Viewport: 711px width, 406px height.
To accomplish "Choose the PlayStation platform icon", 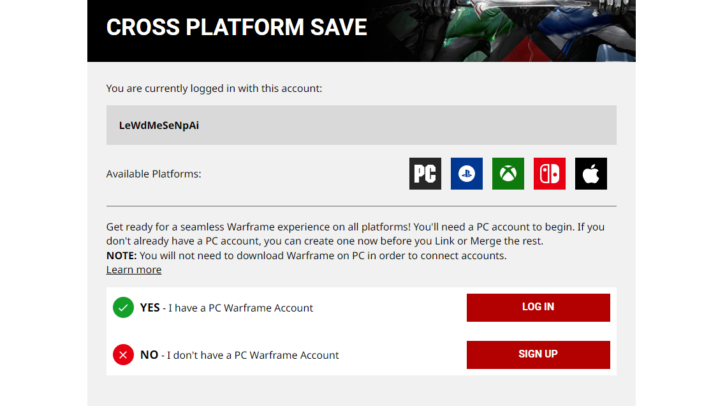I will click(x=467, y=174).
